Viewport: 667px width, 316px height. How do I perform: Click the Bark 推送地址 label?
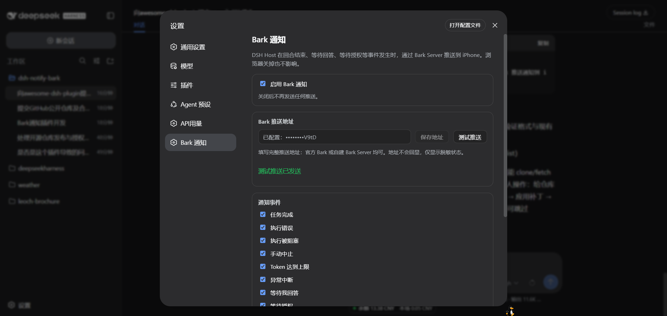coord(276,122)
